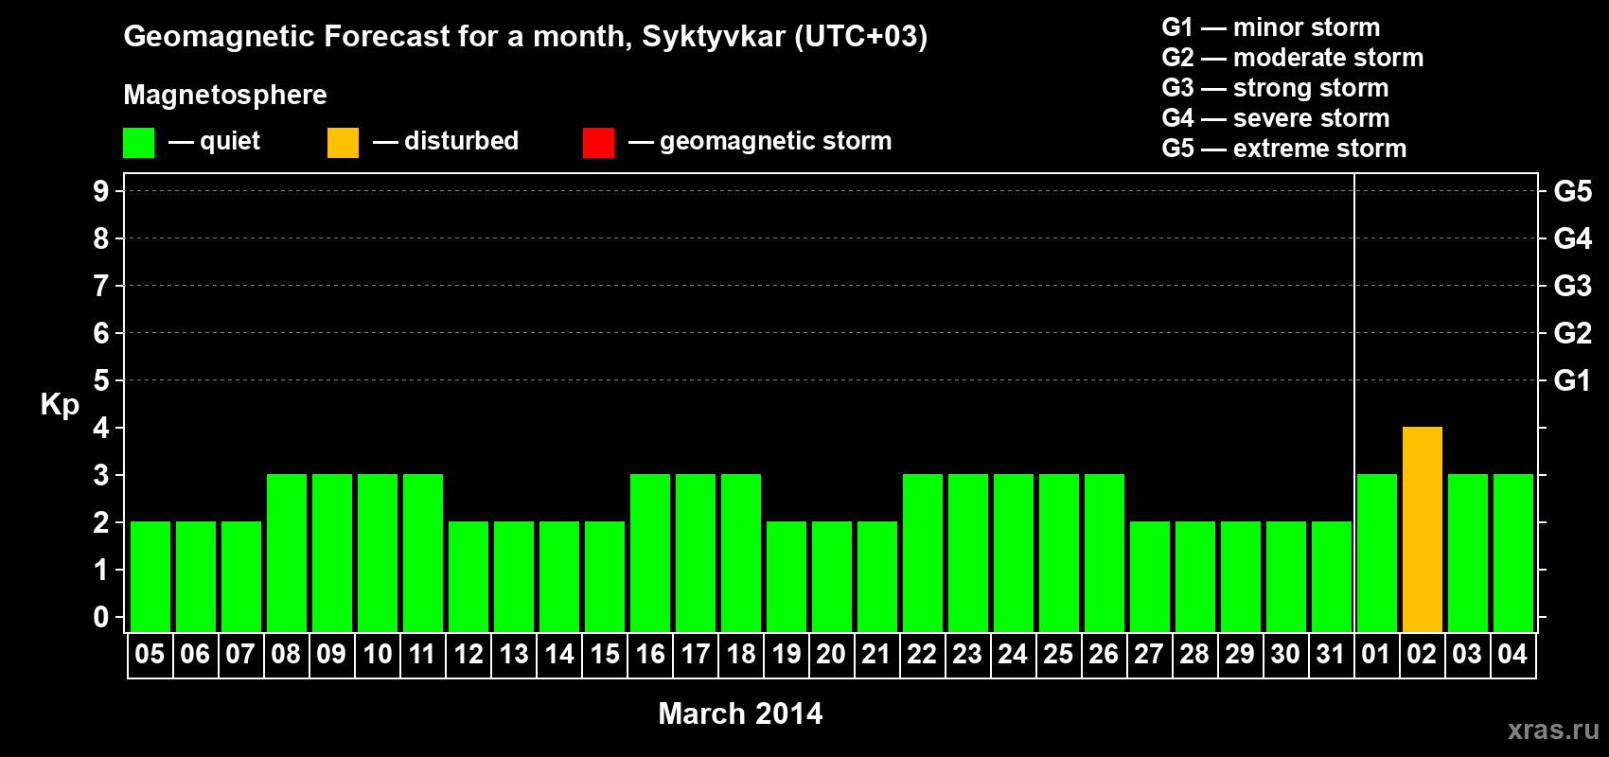Click date label 11 on x-axis

[422, 654]
